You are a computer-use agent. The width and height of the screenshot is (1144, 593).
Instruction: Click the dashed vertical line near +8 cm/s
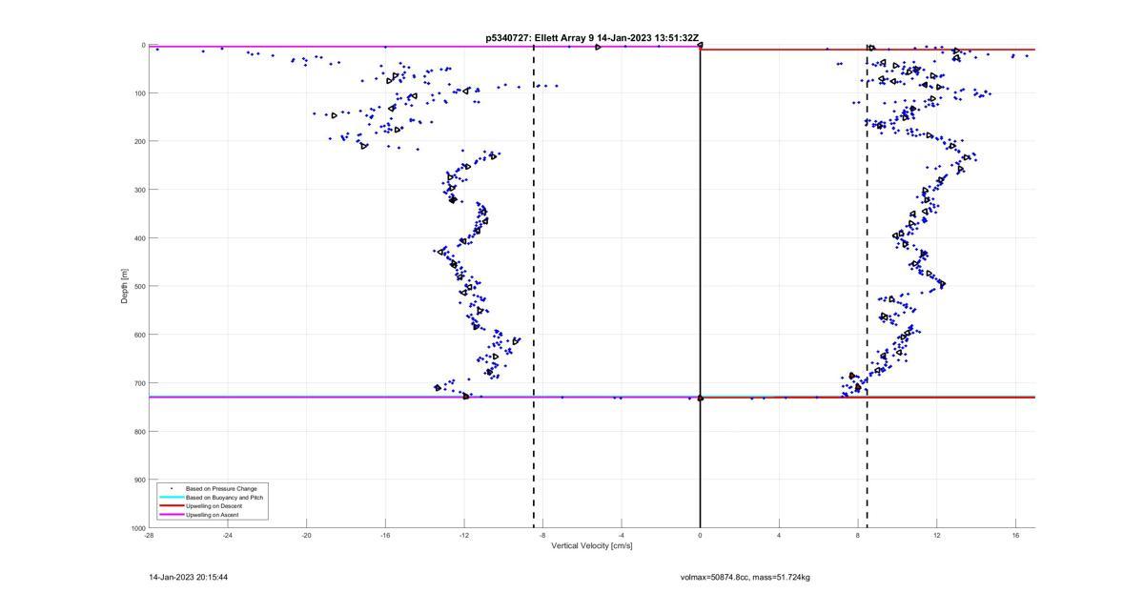[x=867, y=286]
